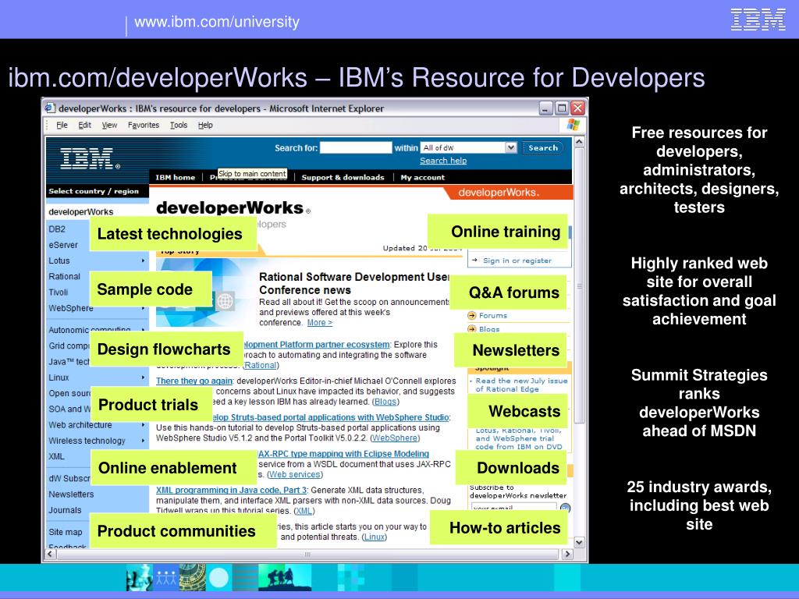Open the Journals sidebar link
Image resolution: width=799 pixels, height=599 pixels.
tap(65, 510)
